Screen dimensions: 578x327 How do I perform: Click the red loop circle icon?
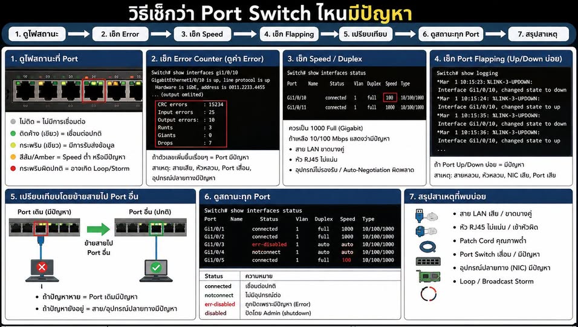click(x=428, y=294)
